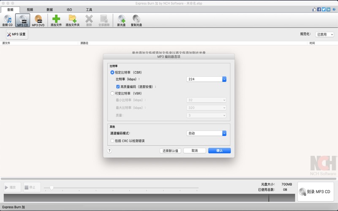Screen dimensions: 338x211
Task: Uncheck the 高质量编码 checkbox
Action: [x=118, y=87]
